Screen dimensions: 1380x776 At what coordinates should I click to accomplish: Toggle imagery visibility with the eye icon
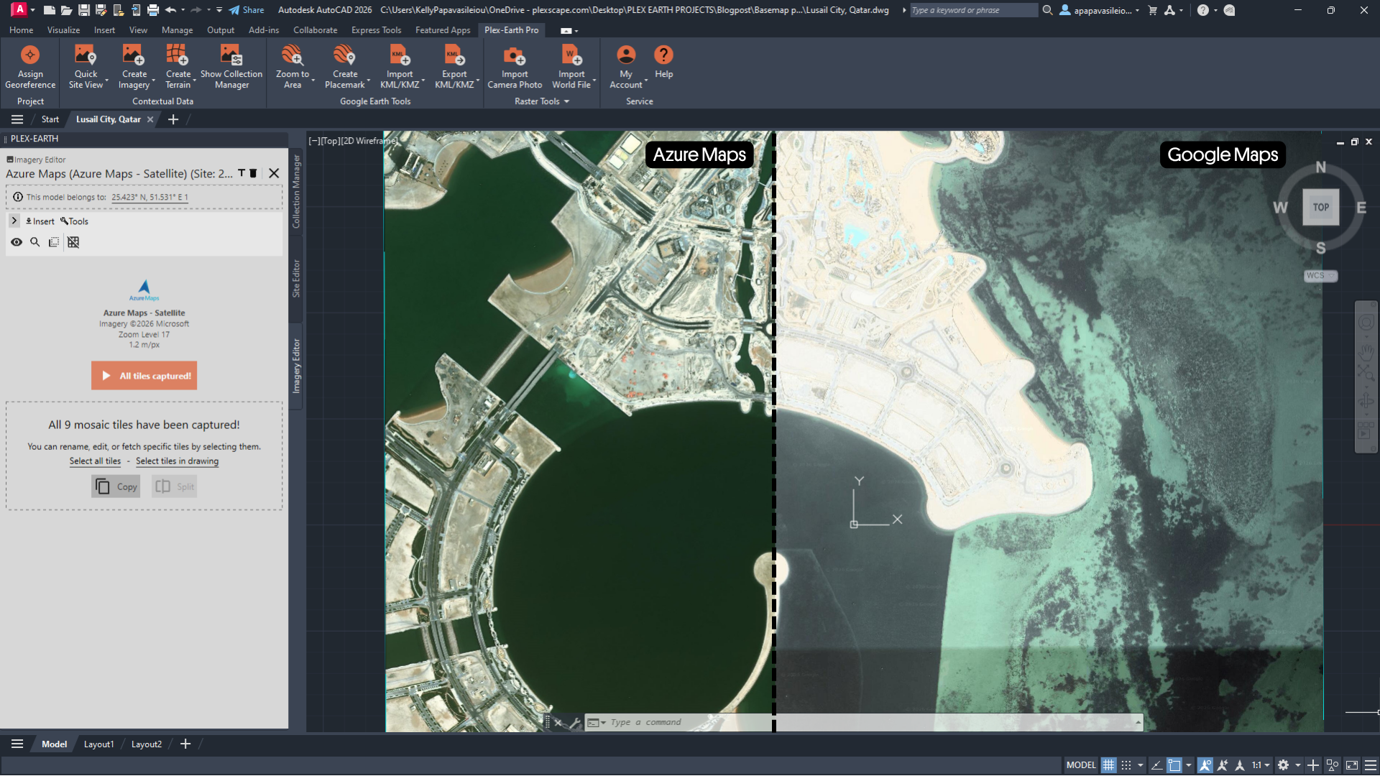click(16, 242)
